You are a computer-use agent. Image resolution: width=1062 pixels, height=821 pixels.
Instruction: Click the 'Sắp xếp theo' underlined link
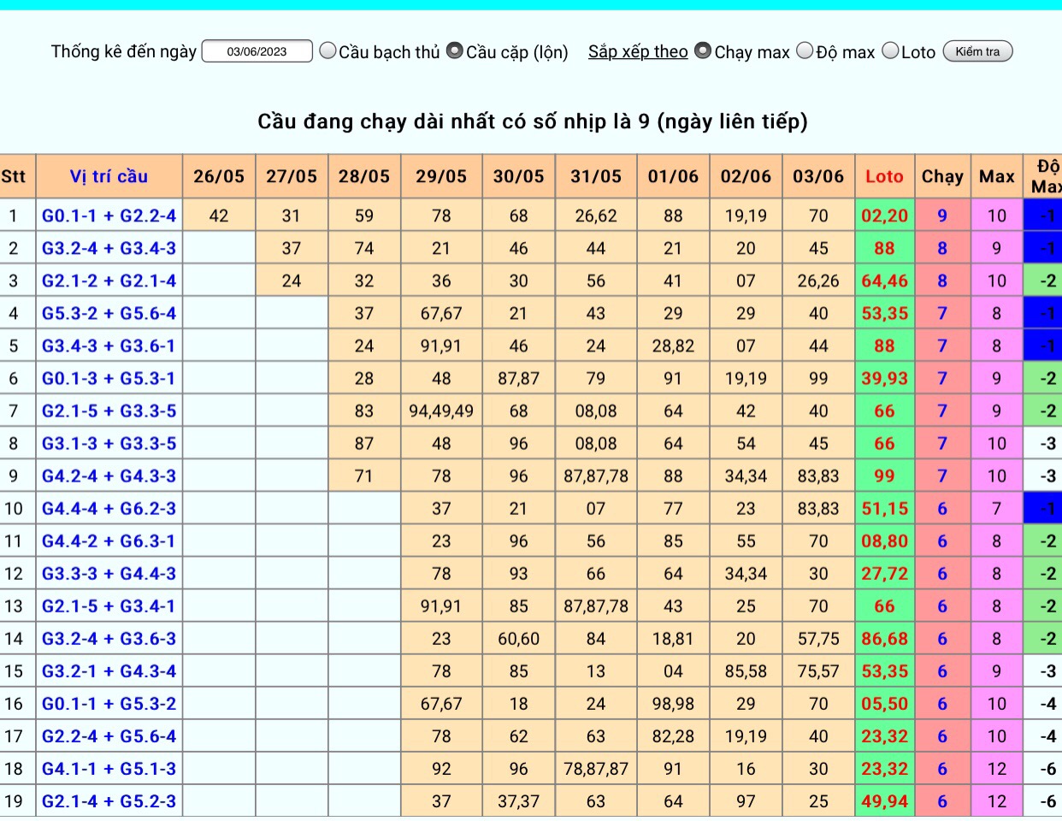point(638,51)
